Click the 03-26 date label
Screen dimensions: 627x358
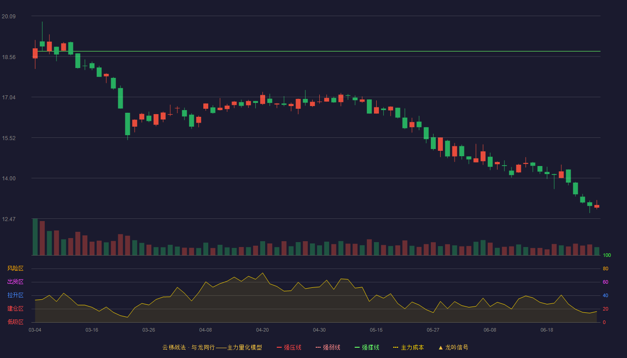(149, 330)
